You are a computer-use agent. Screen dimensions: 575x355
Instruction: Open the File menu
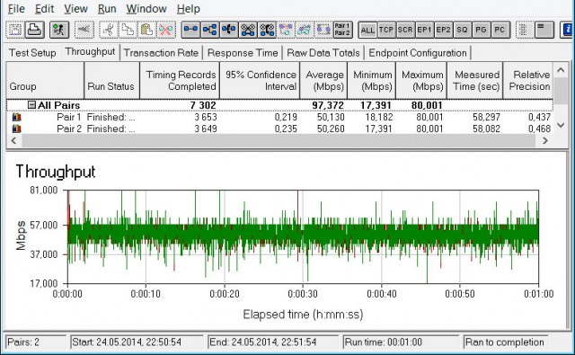(16, 9)
